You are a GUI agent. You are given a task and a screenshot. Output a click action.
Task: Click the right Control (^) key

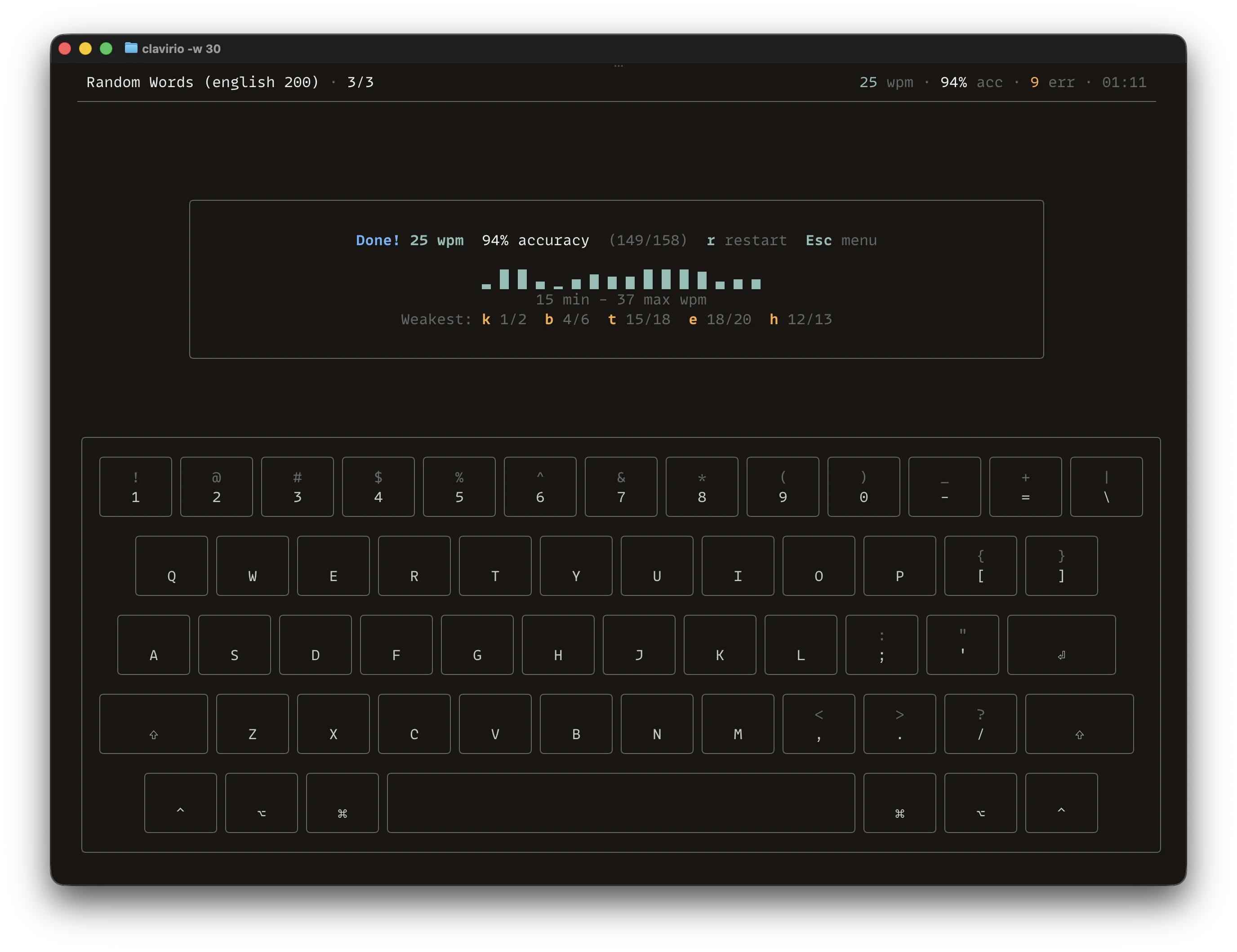click(1061, 802)
